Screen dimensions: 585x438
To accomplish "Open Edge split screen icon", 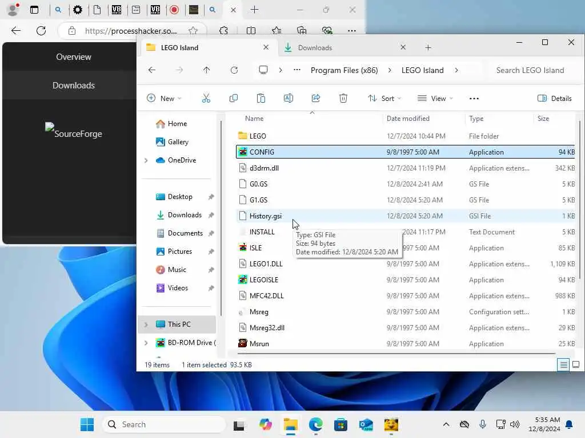I will coord(251,31).
